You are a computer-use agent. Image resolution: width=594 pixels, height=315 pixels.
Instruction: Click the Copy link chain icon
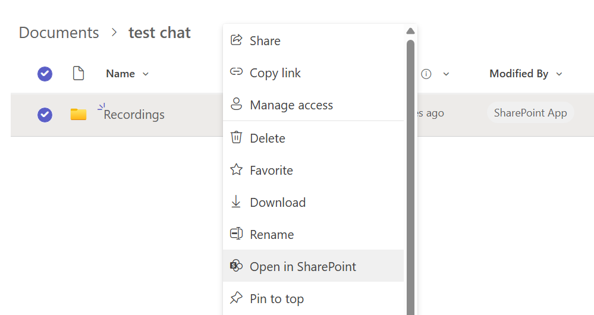click(236, 73)
